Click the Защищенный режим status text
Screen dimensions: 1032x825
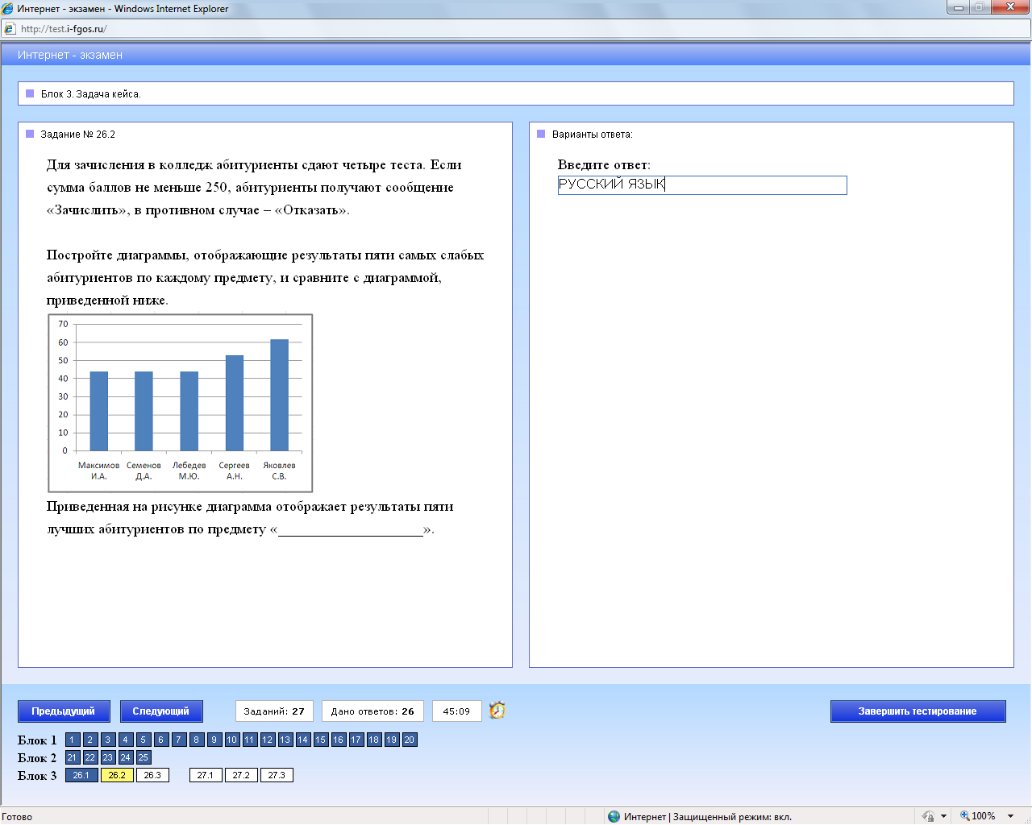tap(732, 816)
